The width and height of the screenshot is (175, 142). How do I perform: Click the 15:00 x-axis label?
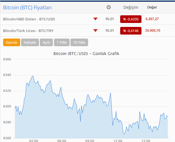tap(146, 141)
